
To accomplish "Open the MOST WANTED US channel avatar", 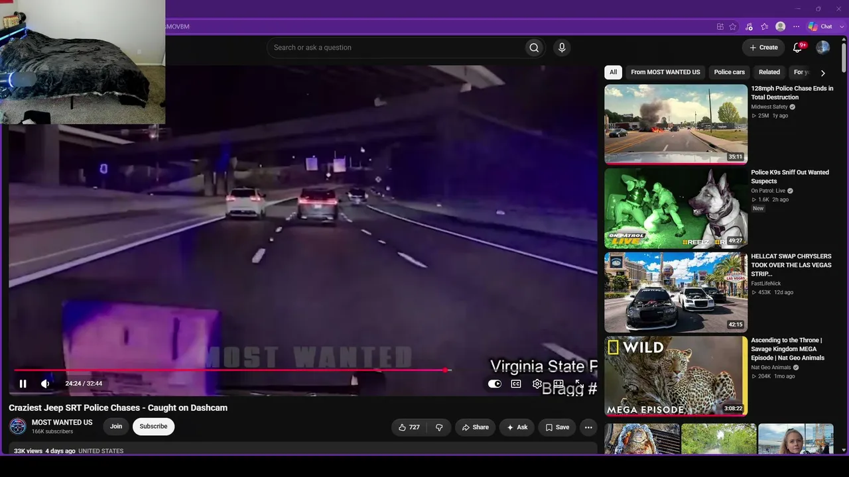I will [18, 427].
